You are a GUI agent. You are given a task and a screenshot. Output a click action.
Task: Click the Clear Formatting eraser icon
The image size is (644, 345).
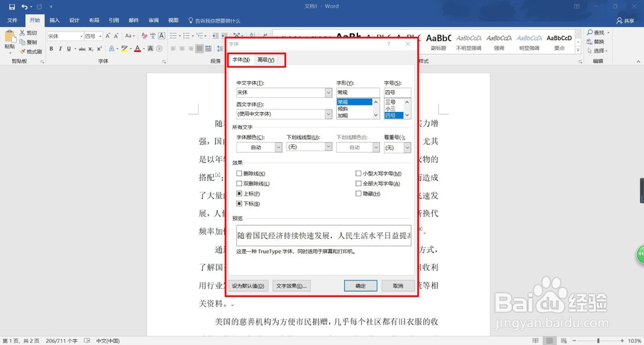pos(144,36)
